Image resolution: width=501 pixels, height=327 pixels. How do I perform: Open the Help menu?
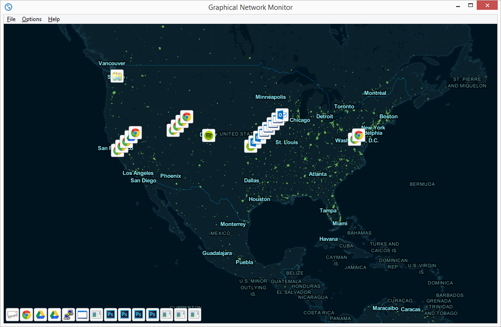(54, 19)
